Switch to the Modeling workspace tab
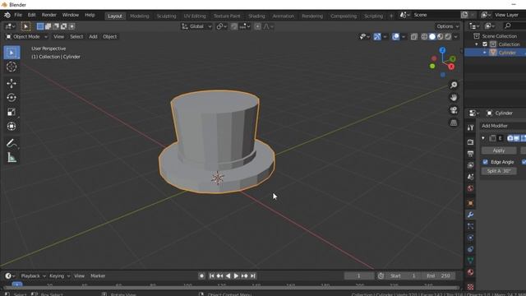 (x=139, y=16)
